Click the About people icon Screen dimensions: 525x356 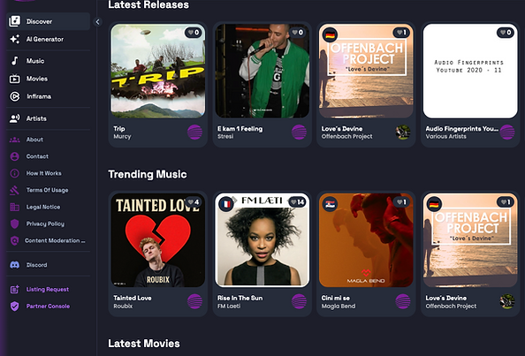pos(14,140)
